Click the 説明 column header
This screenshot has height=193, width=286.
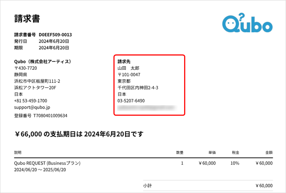18,153
